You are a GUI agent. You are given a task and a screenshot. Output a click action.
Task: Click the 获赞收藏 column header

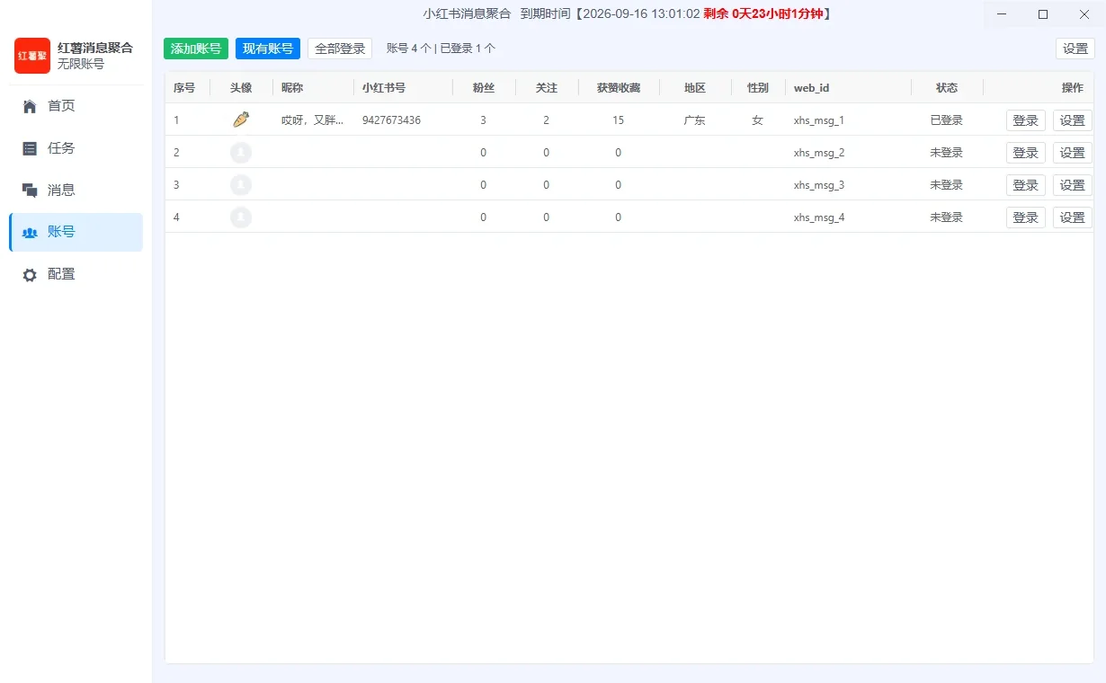619,88
